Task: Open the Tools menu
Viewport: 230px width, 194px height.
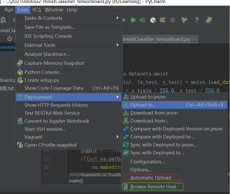Action: [x=23, y=10]
